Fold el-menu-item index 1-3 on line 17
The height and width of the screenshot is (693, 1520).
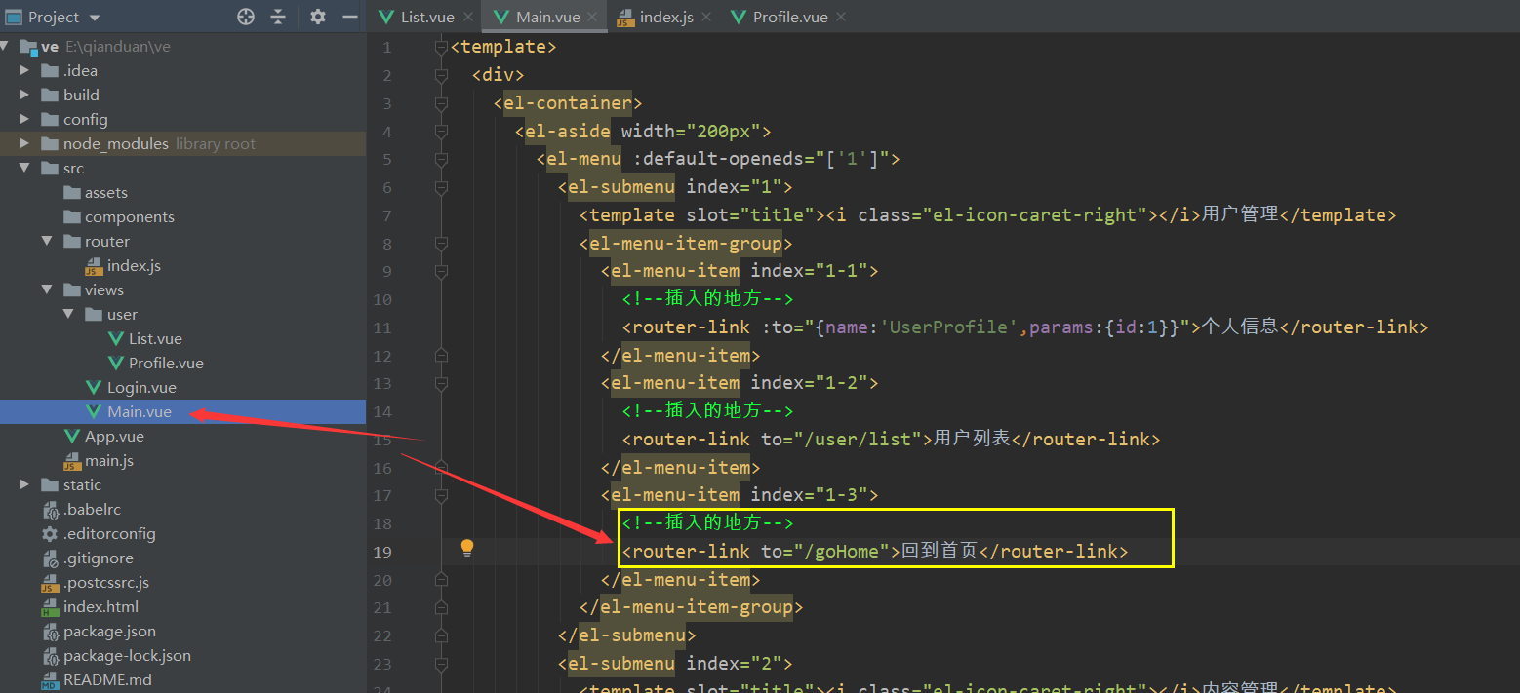pyautogui.click(x=441, y=495)
